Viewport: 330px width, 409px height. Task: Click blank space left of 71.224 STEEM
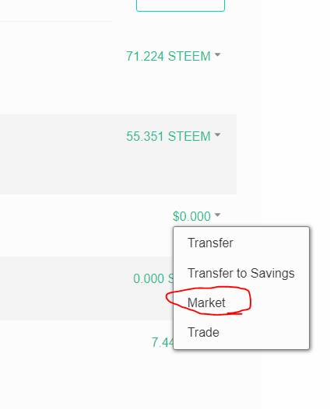tap(63, 56)
